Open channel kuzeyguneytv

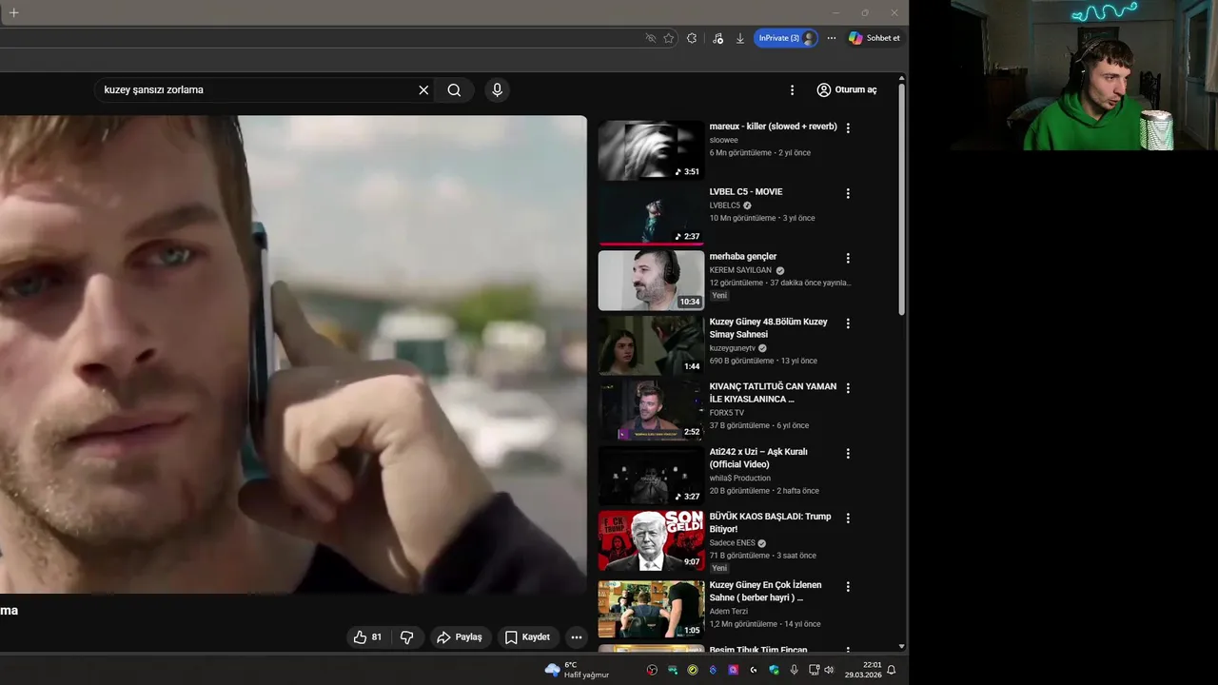coord(732,348)
